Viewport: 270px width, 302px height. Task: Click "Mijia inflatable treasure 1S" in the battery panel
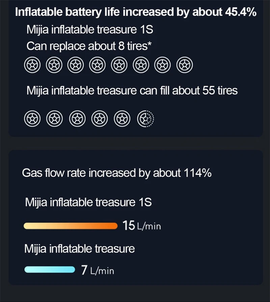(90, 30)
